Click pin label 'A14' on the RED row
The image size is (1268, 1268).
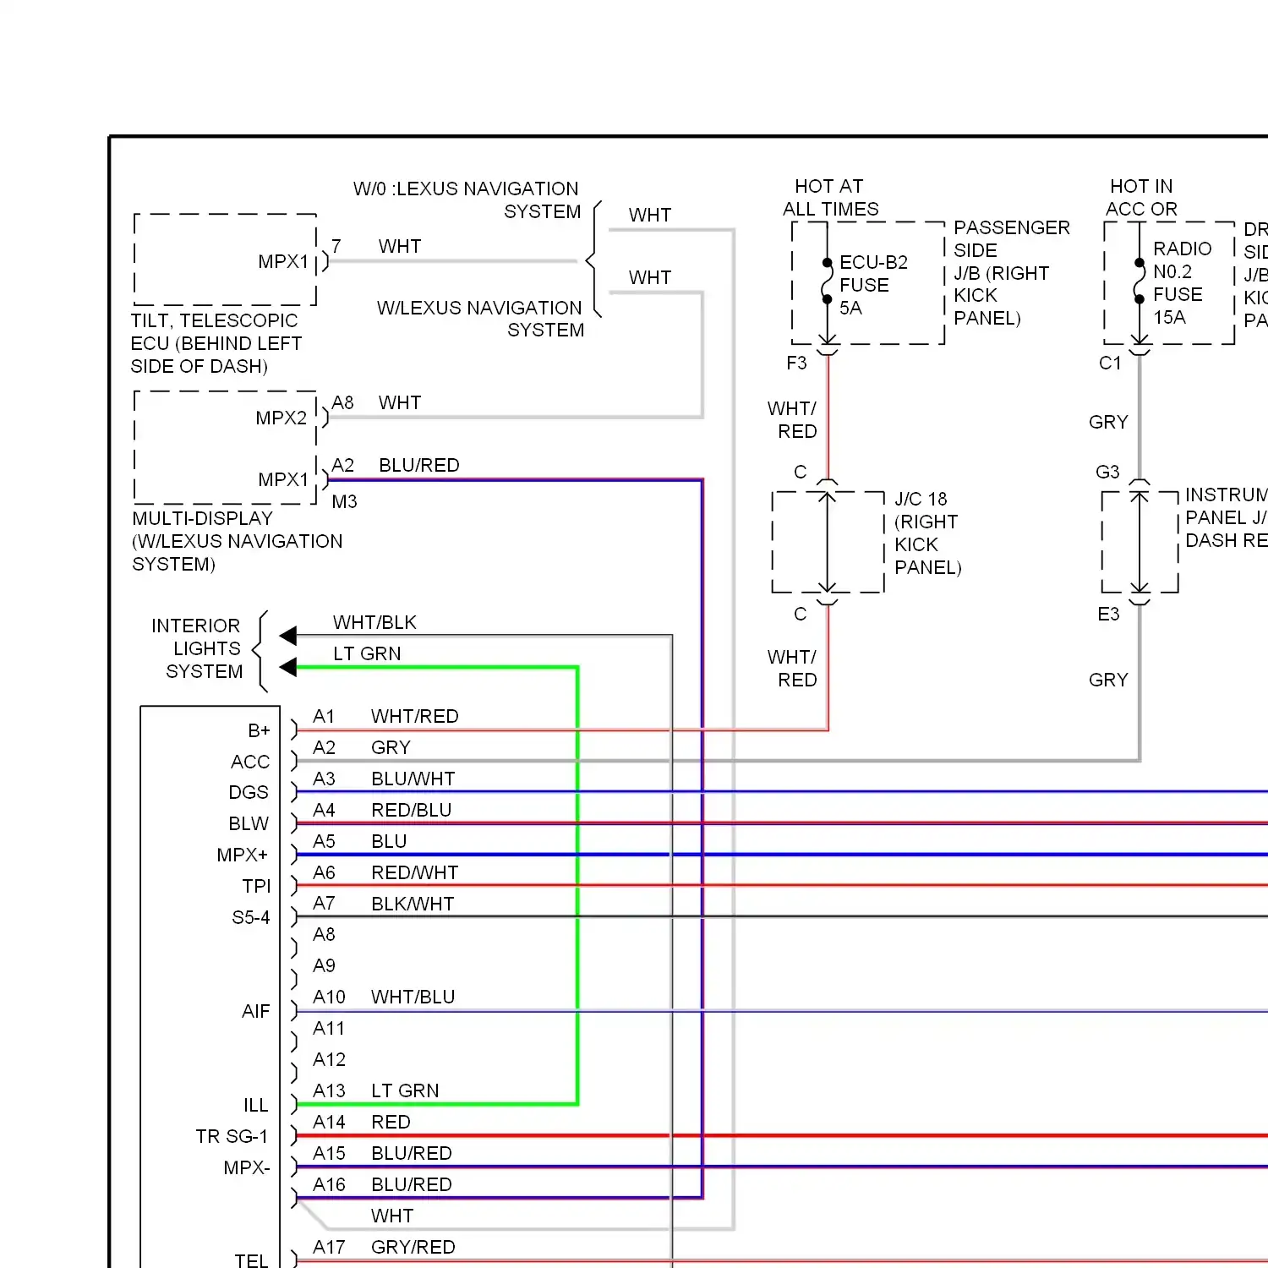(329, 1123)
